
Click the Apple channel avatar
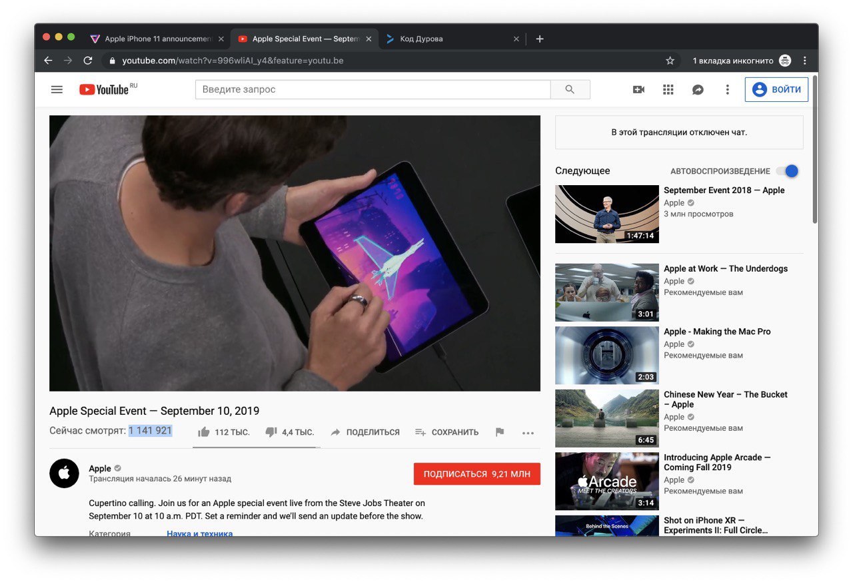tap(64, 473)
